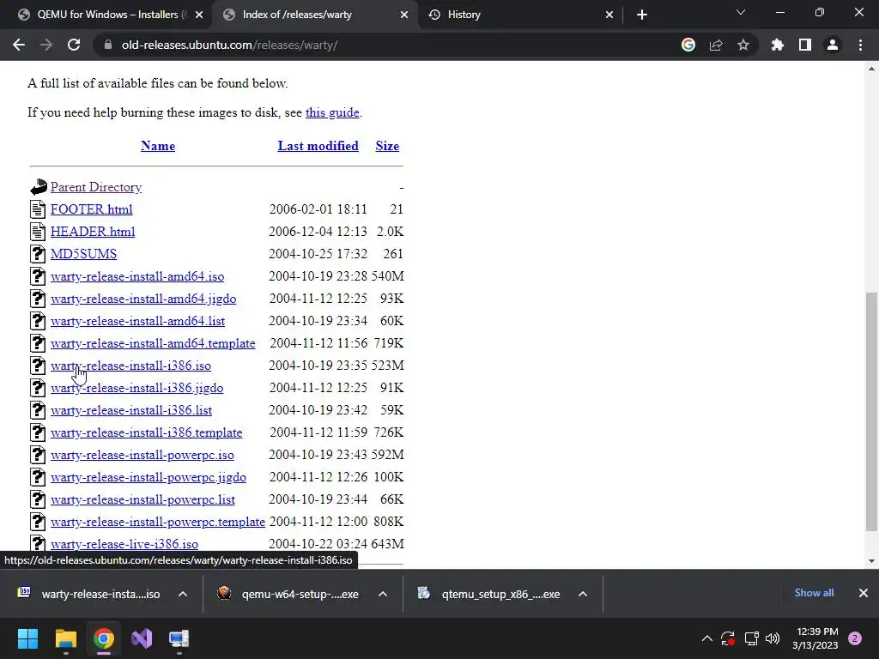Bookmark this page with star icon
The image size is (879, 659).
743,45
